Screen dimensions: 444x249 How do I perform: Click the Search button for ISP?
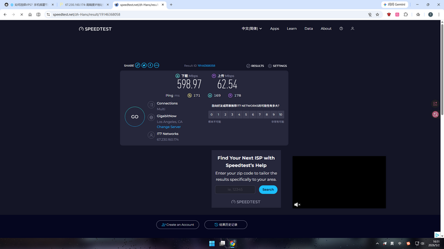coord(268,189)
